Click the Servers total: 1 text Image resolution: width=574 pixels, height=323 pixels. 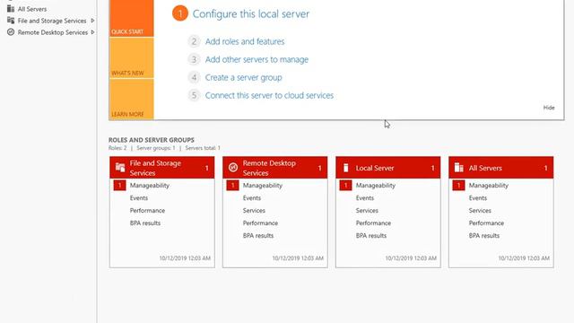pos(203,148)
